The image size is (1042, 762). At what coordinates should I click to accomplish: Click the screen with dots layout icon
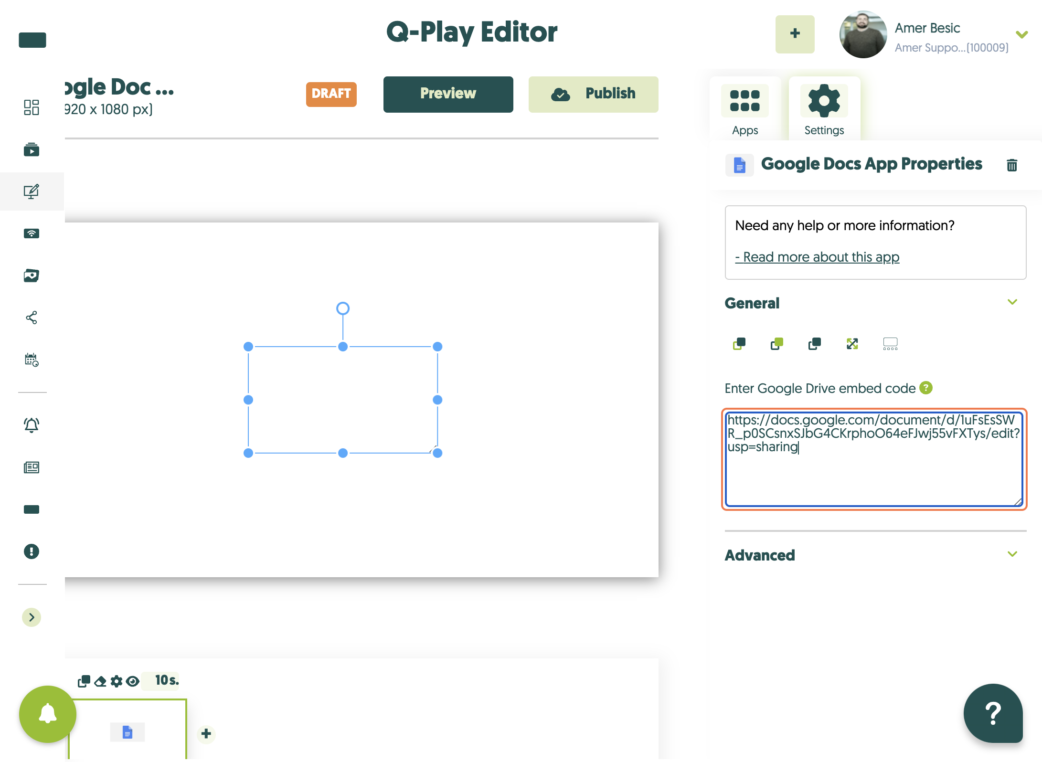pyautogui.click(x=890, y=343)
